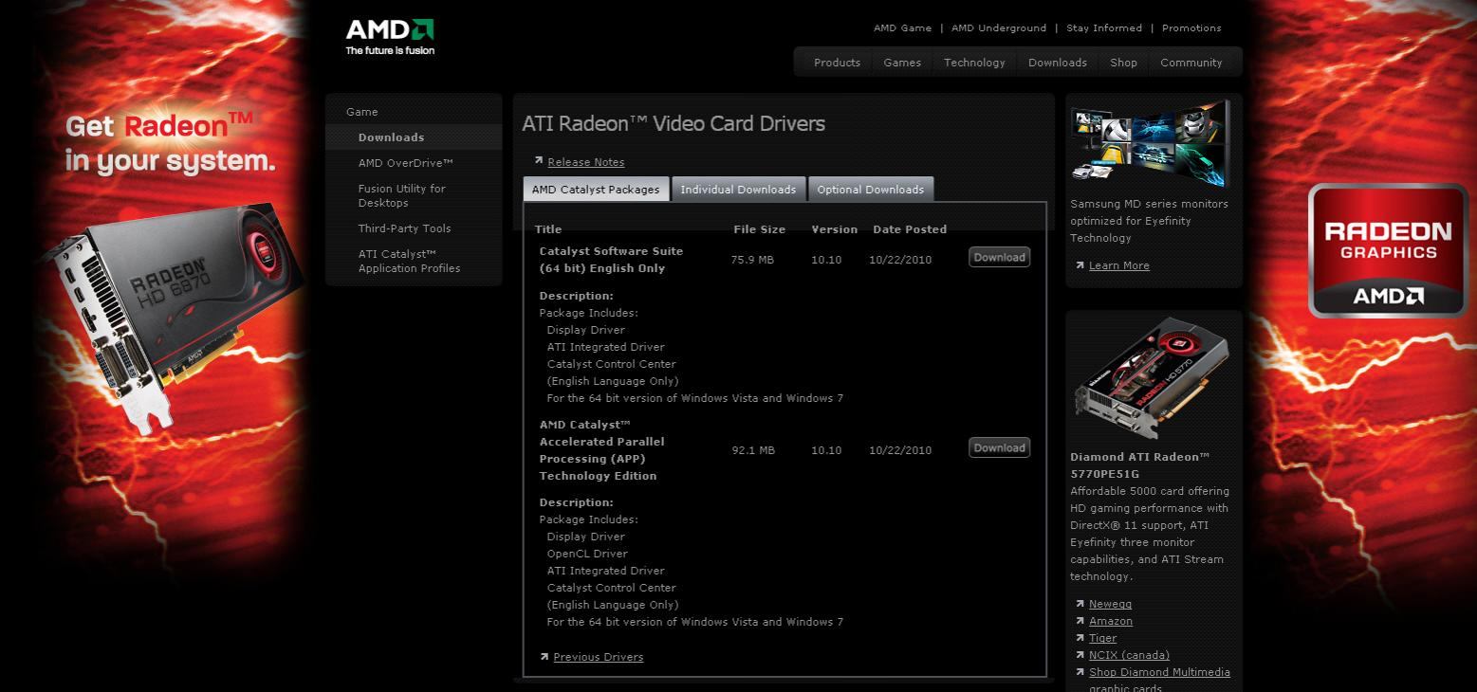Click the arrow icon beside Previous Drivers
Image resolution: width=1477 pixels, height=692 pixels.
(x=545, y=656)
